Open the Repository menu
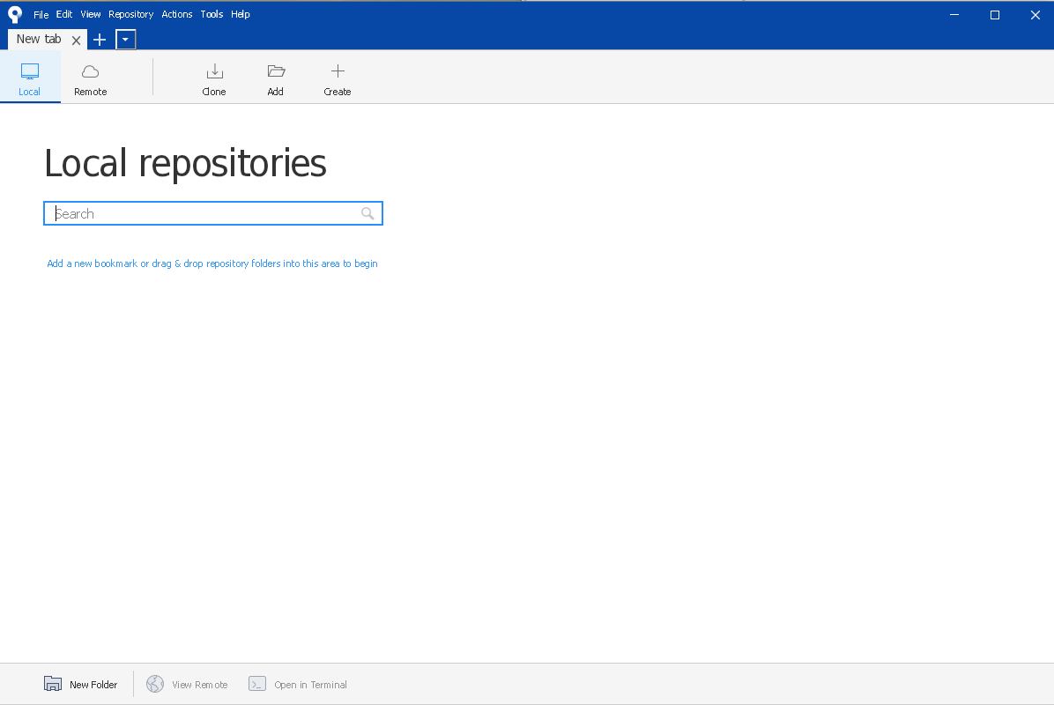The width and height of the screenshot is (1054, 705). [130, 14]
